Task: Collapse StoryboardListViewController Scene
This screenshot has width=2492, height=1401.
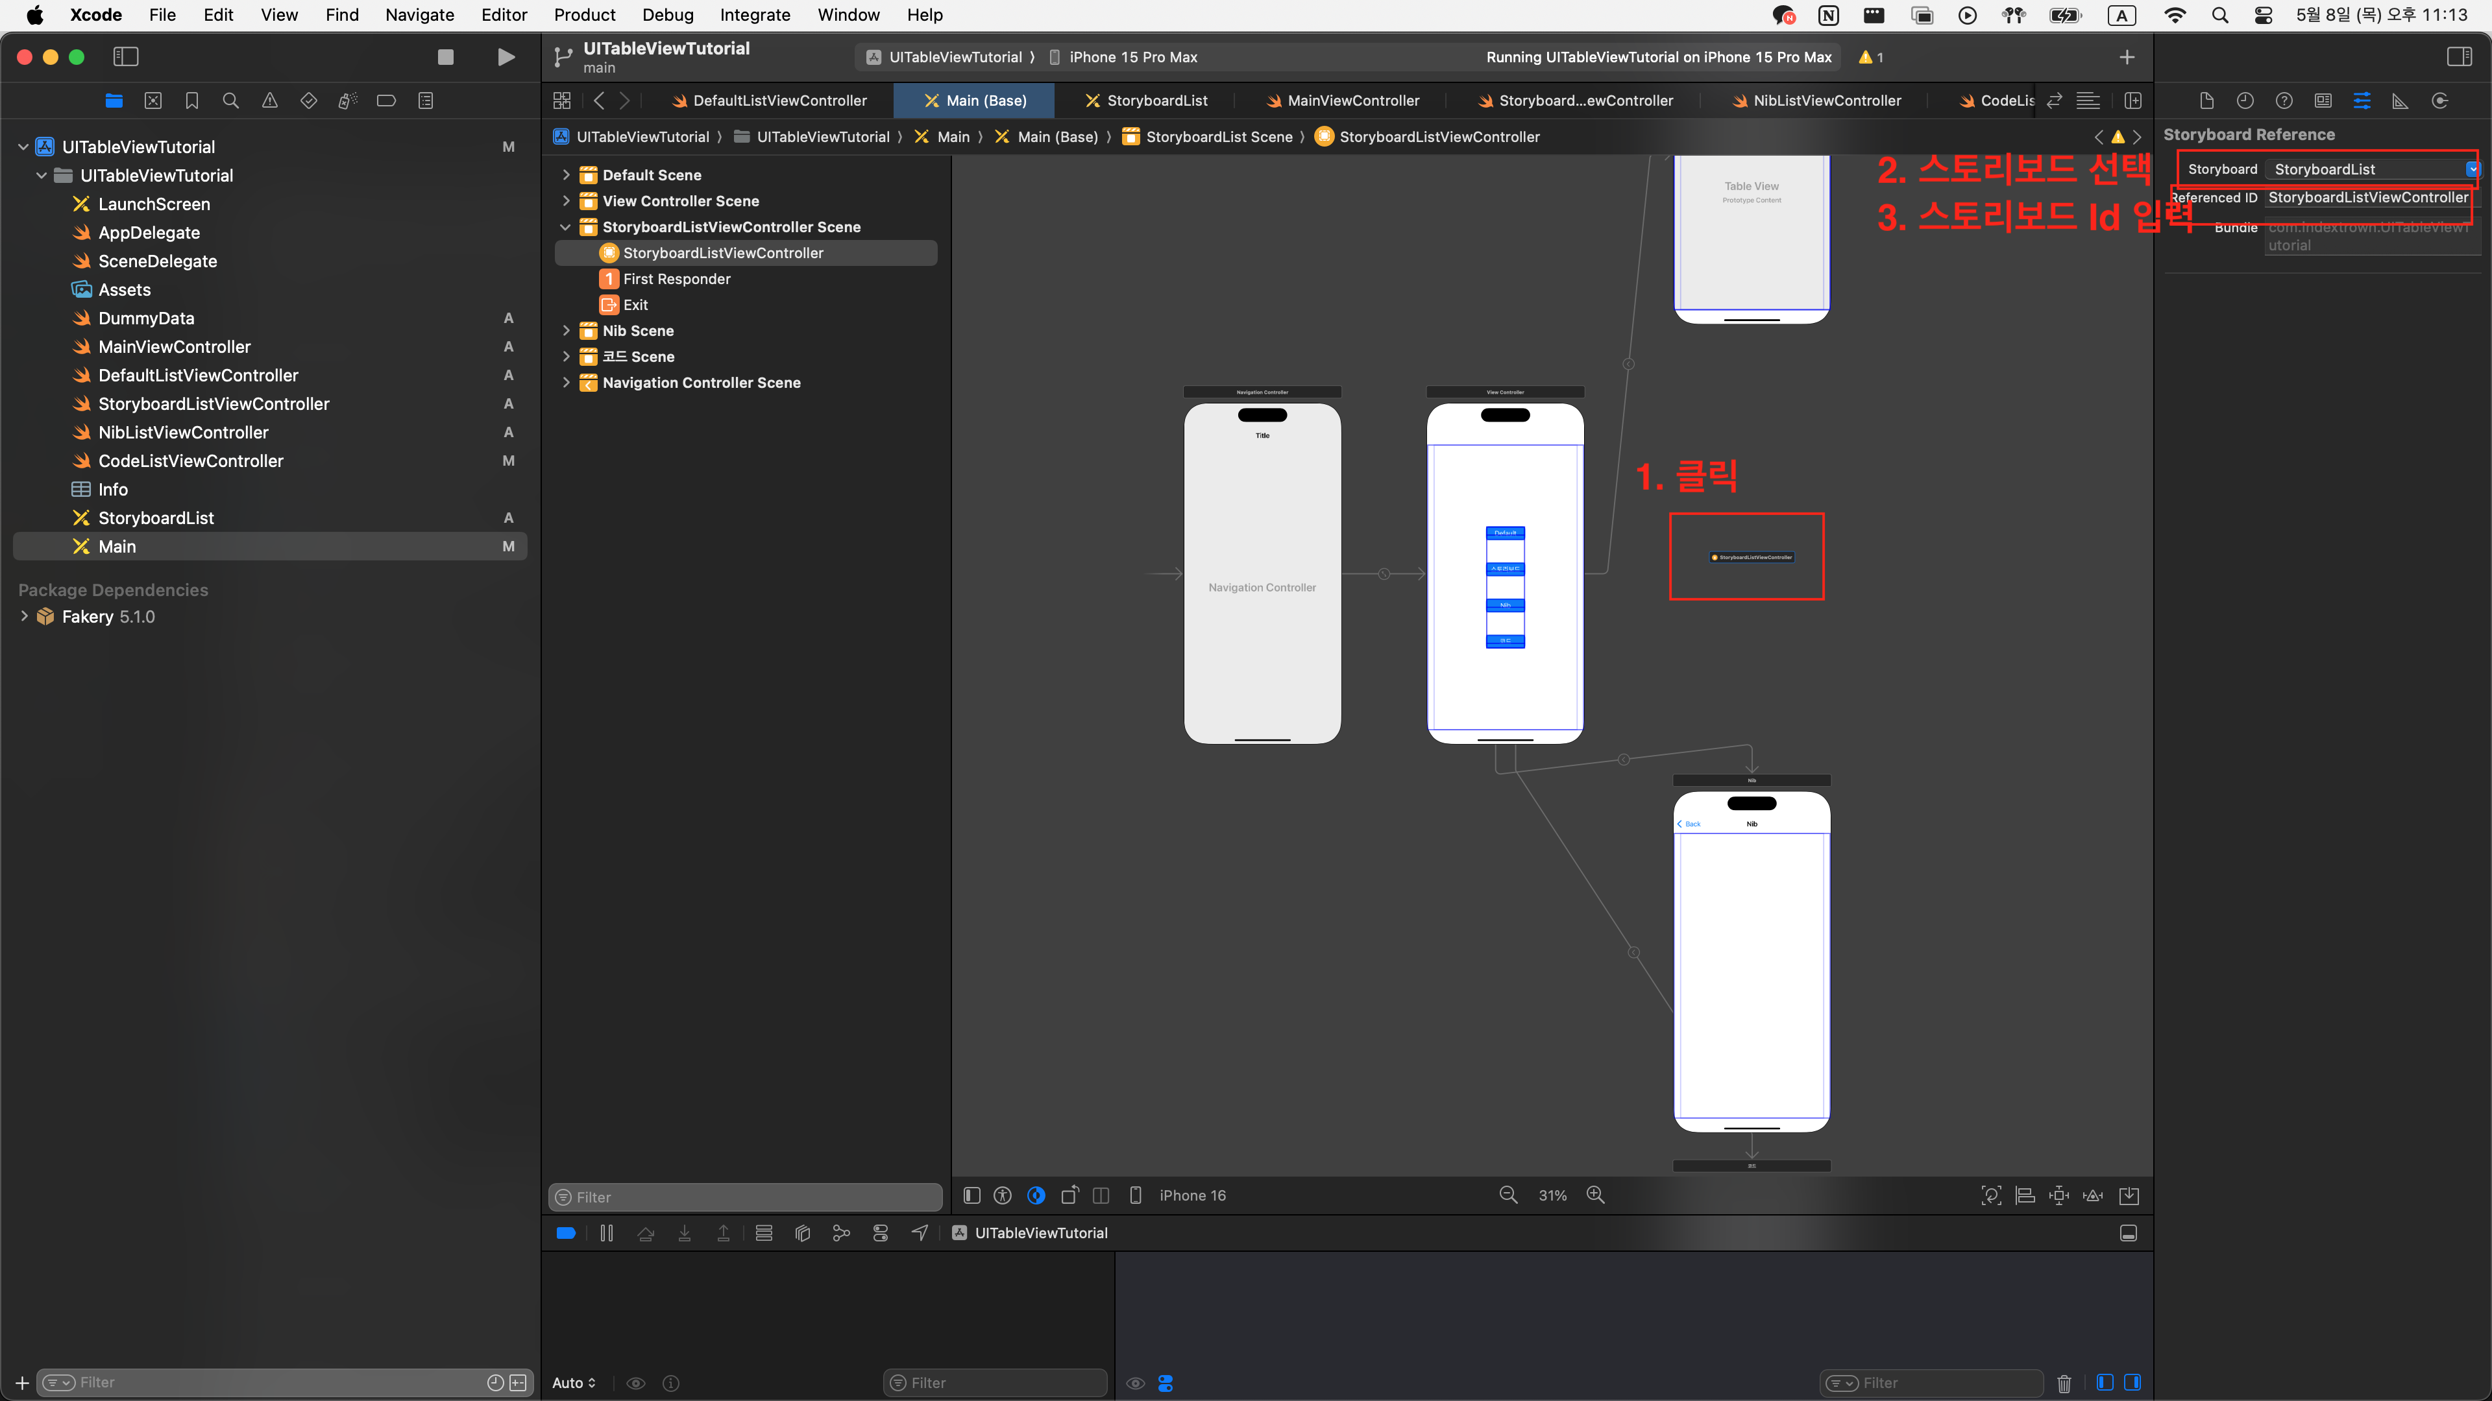Action: 566,227
